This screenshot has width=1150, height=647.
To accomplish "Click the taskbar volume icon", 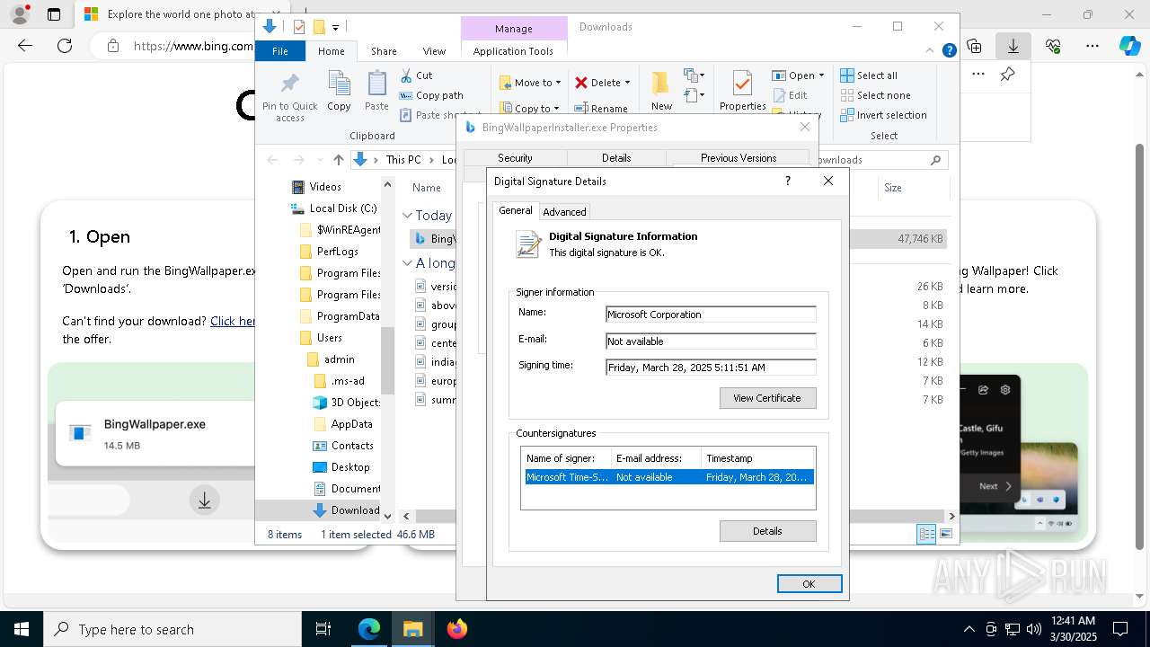I will point(1033,629).
